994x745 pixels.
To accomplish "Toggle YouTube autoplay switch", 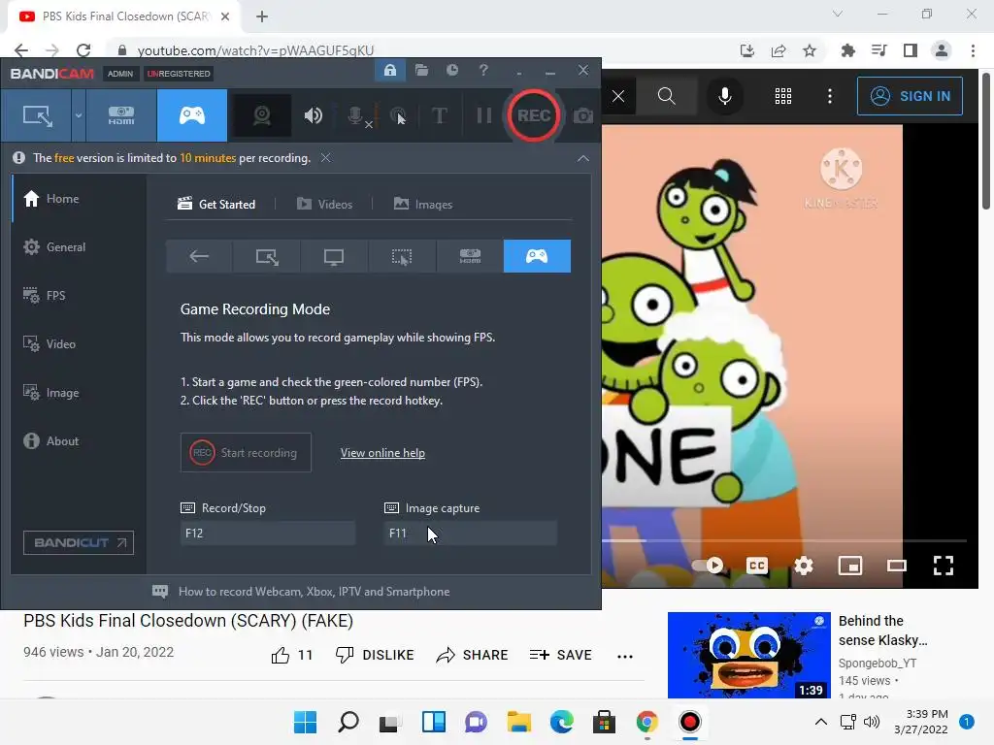I will click(x=708, y=566).
